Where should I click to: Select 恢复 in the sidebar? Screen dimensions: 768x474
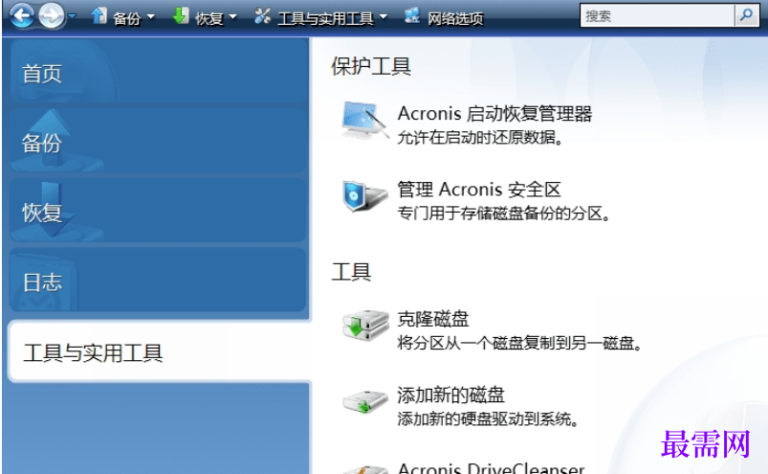pos(158,211)
